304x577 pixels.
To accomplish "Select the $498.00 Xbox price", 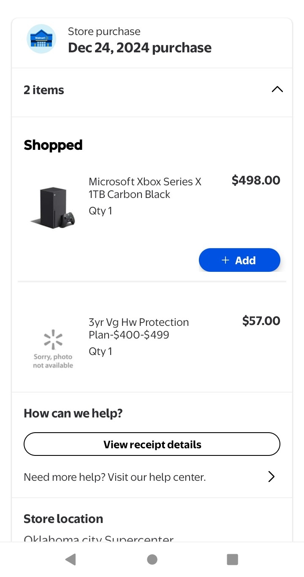I will tap(256, 180).
